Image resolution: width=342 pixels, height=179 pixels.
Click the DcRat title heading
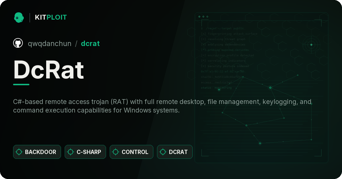[x=49, y=70]
